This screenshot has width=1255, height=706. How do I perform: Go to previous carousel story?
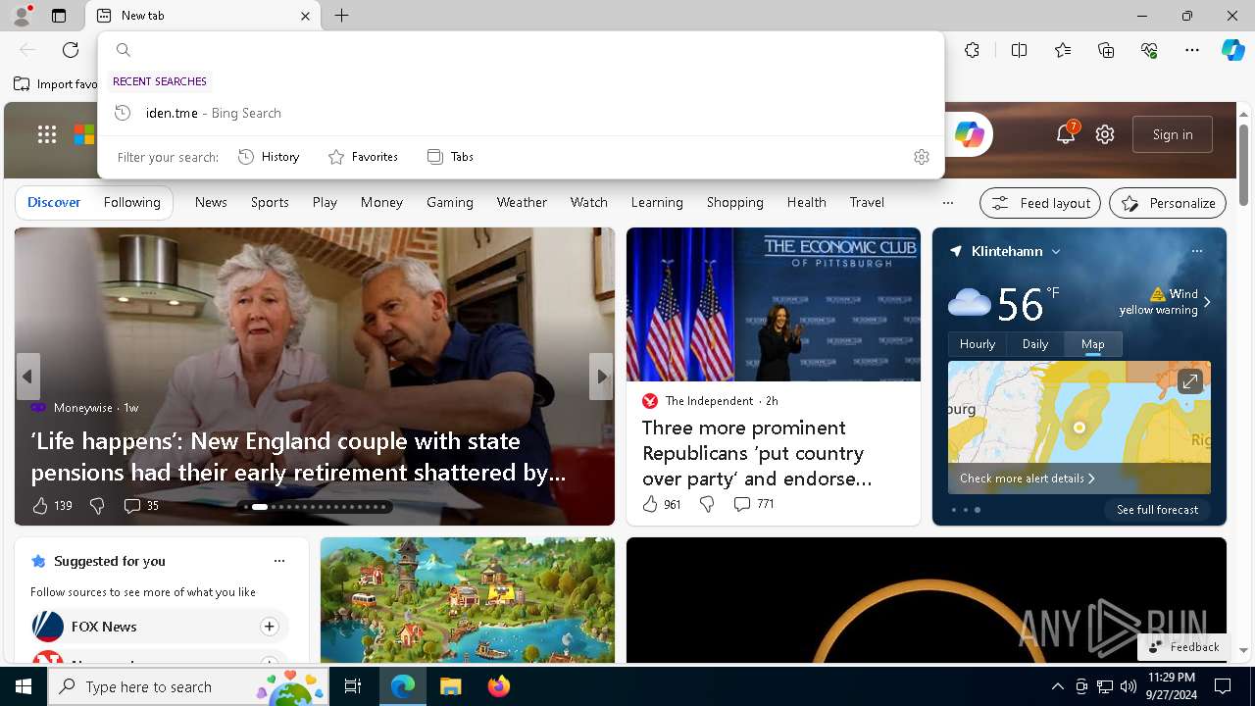tap(27, 377)
